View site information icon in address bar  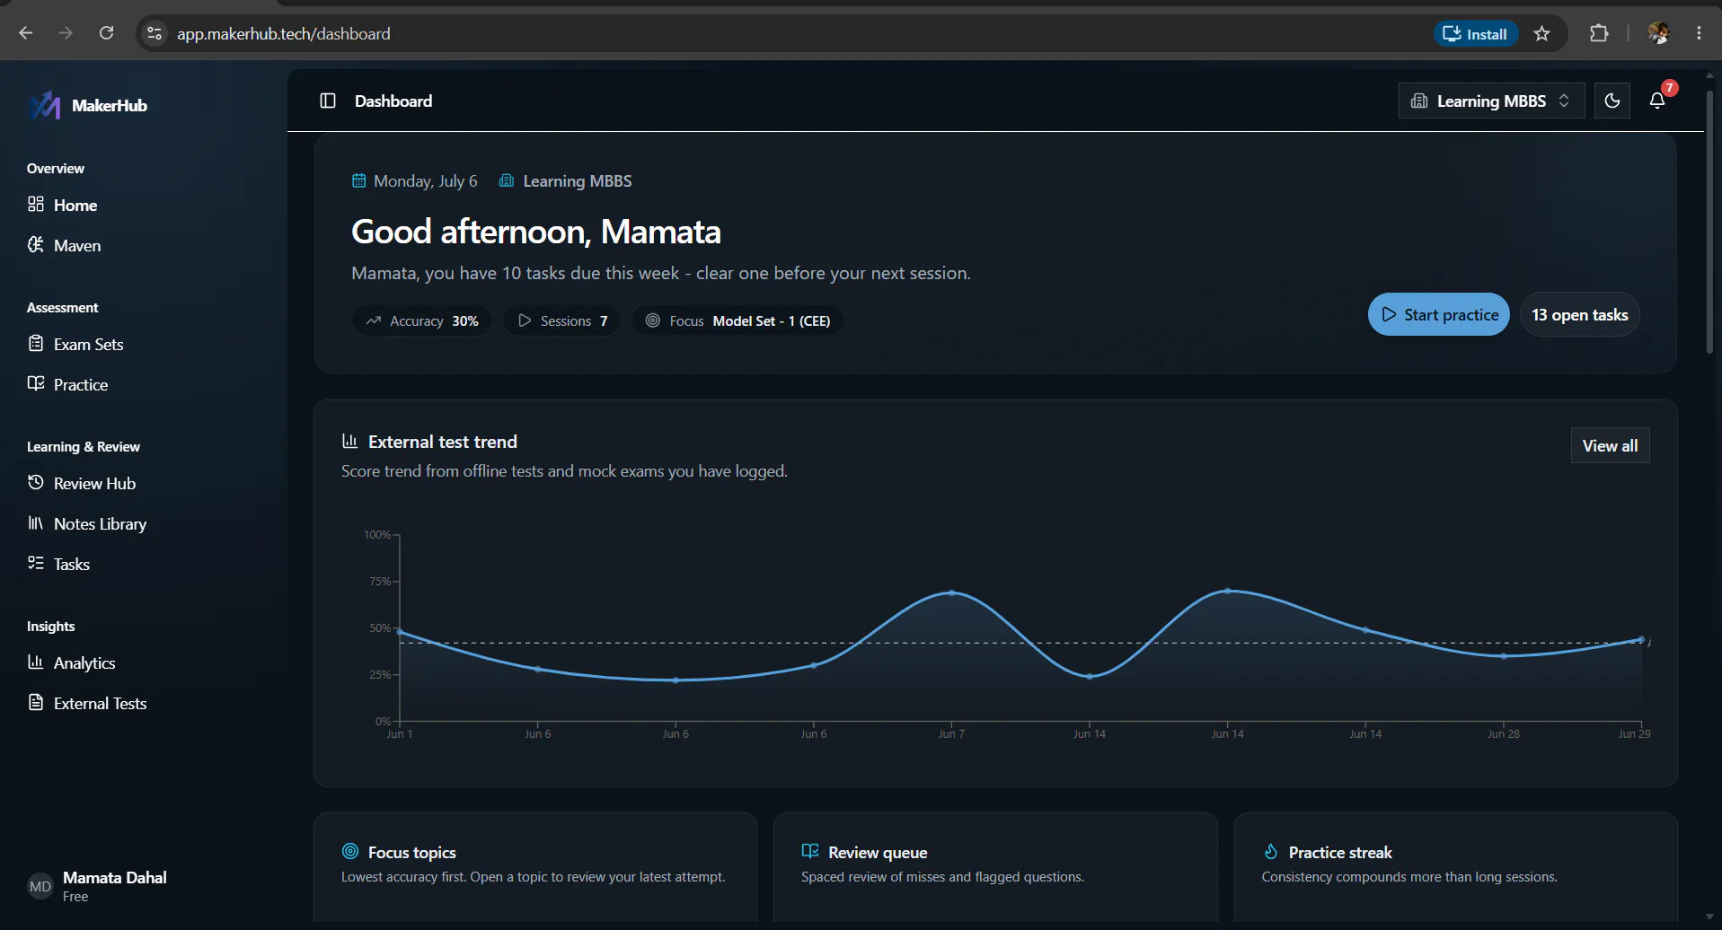[155, 33]
